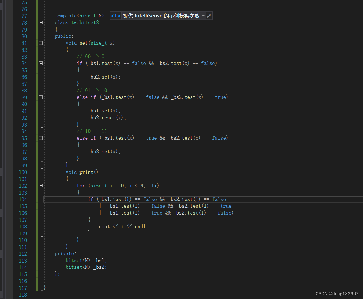Click the <T> template parameter label
This screenshot has width=363, height=299.
pos(116,16)
